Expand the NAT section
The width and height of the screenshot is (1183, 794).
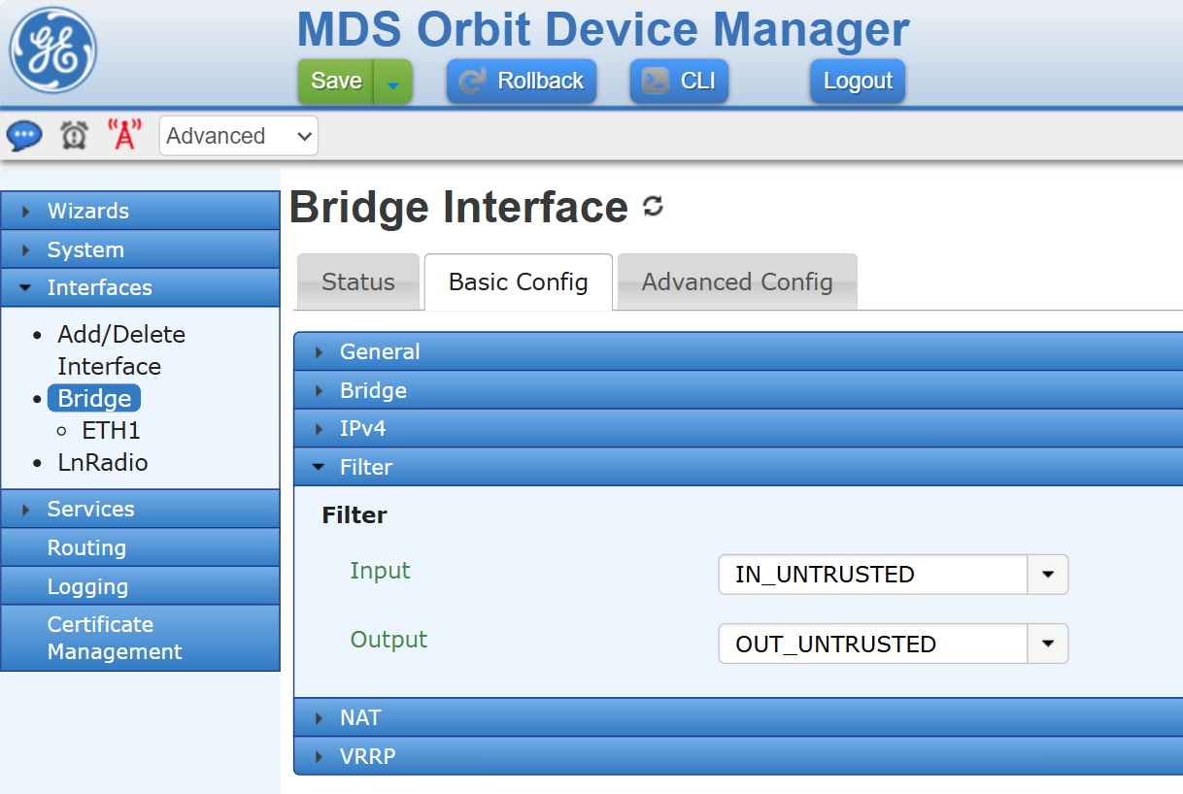360,717
